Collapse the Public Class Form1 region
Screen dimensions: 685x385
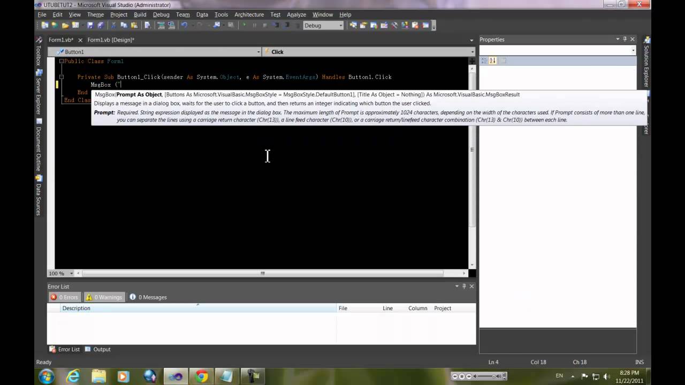(x=61, y=61)
